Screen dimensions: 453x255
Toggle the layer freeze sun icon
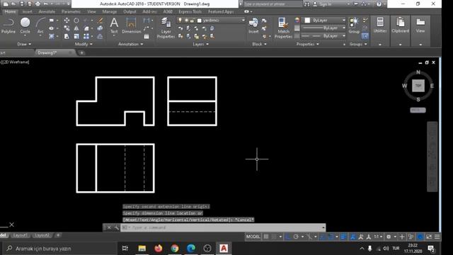(186, 21)
